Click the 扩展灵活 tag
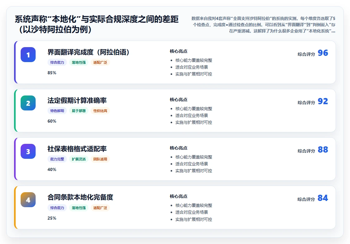Viewport: 350px width, 244px height. click(x=78, y=159)
